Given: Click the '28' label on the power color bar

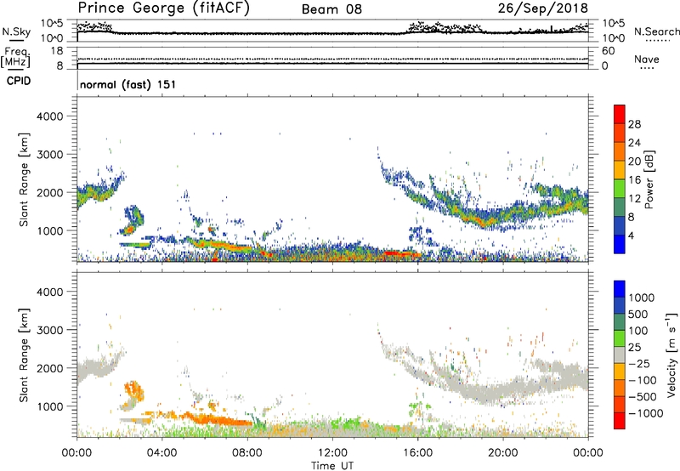Looking at the screenshot, I should pos(634,124).
